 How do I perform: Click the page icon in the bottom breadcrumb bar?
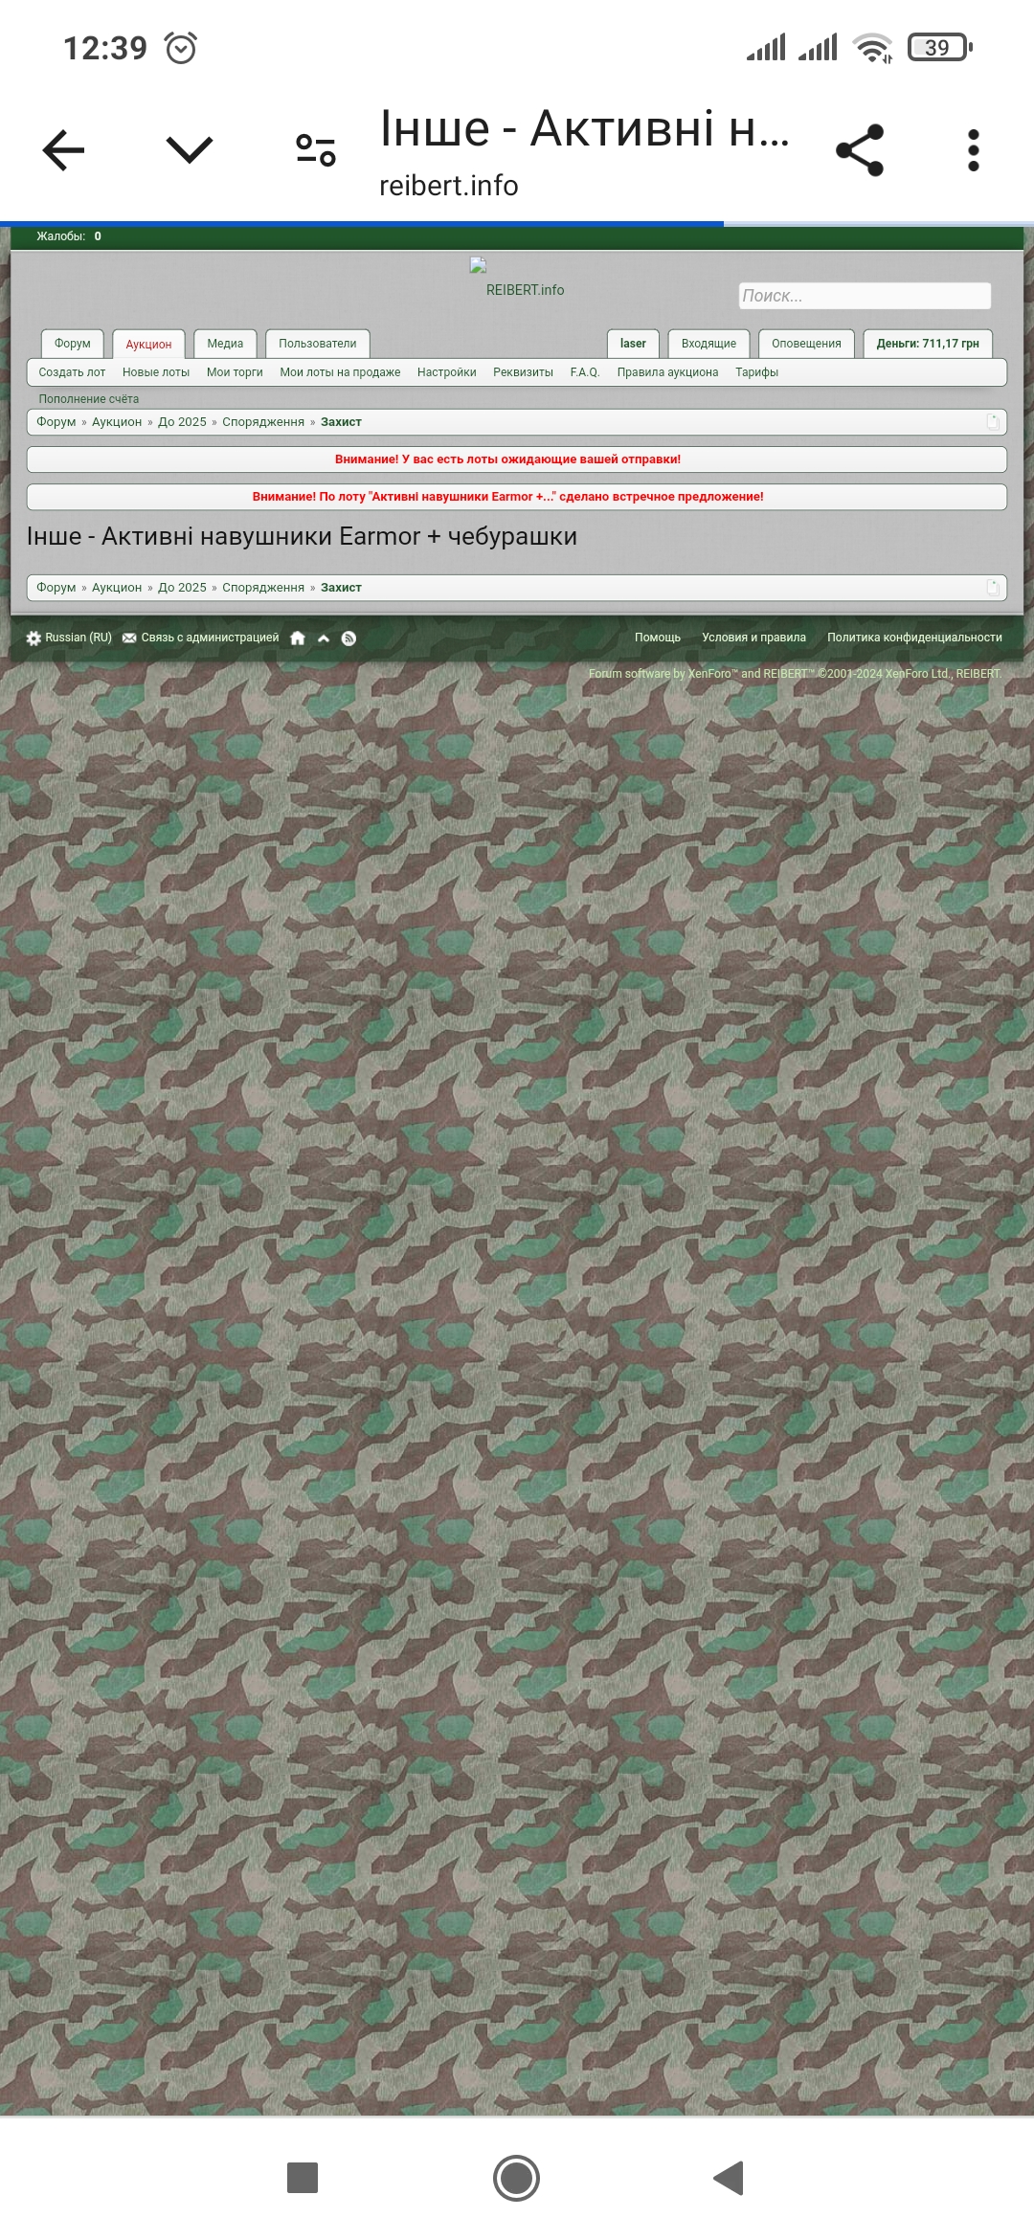[993, 588]
